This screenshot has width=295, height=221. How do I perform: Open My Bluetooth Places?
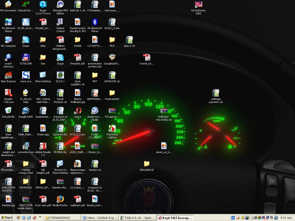click(94, 22)
